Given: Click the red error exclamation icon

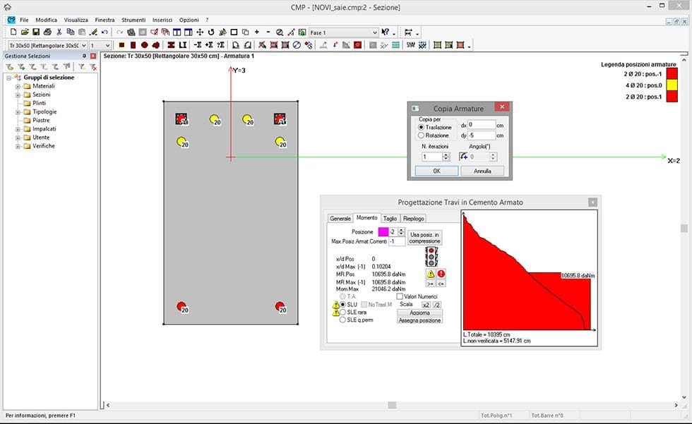Looking at the screenshot, I should point(441,273).
